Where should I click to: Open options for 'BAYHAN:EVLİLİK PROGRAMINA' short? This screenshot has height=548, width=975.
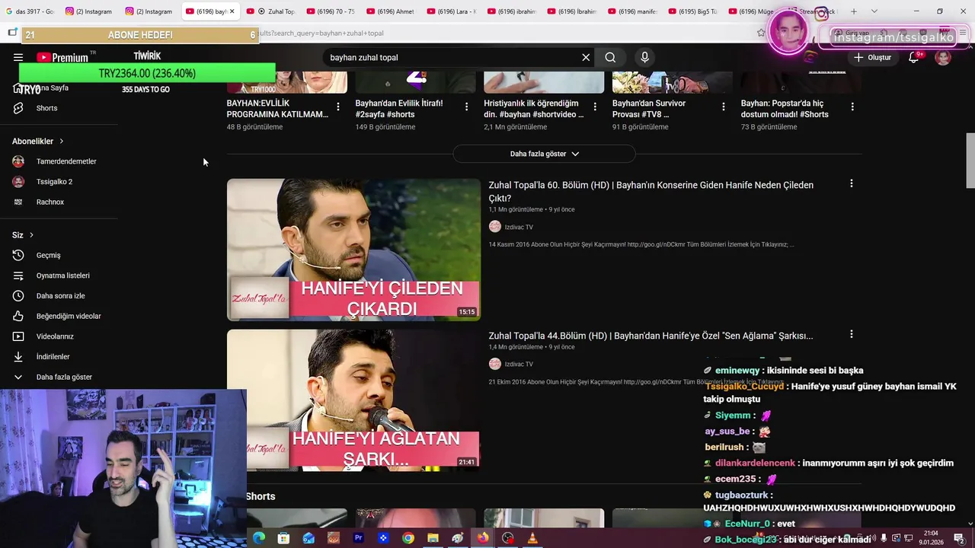[338, 107]
